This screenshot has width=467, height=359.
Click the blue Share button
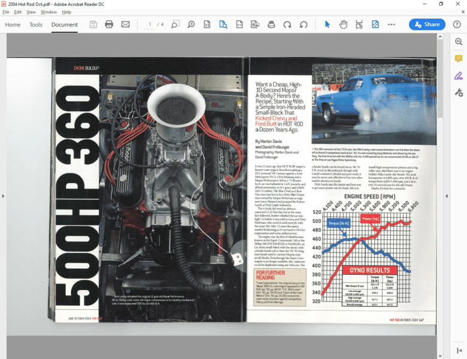point(427,25)
